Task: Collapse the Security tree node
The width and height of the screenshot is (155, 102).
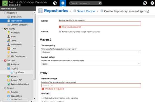Action: click(x=2, y=29)
